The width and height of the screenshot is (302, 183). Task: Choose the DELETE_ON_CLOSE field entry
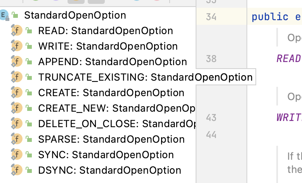point(116,124)
